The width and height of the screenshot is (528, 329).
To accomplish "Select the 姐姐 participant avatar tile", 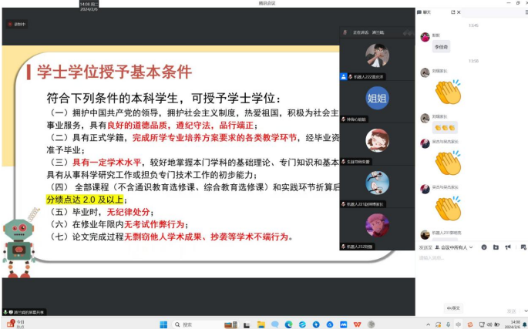I will pos(377,97).
